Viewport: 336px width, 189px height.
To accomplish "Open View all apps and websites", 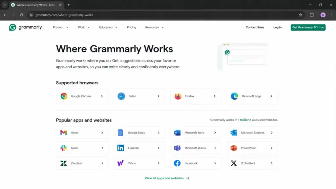I will (167, 178).
